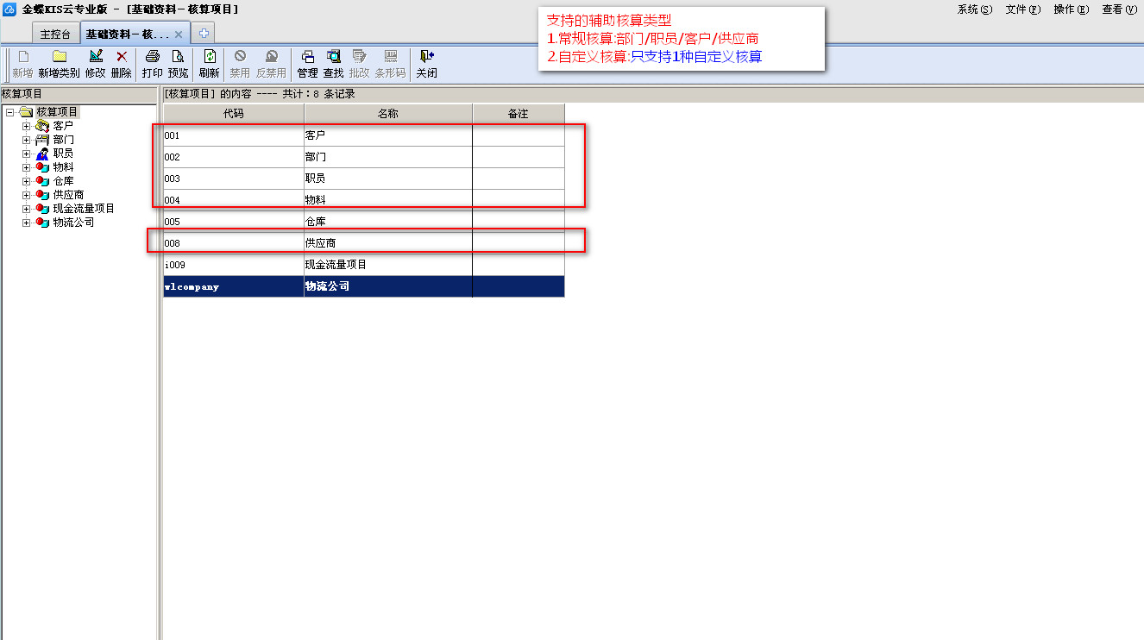
Task: Click the 新增类别 folder toolbar icon
Action: click(x=59, y=57)
